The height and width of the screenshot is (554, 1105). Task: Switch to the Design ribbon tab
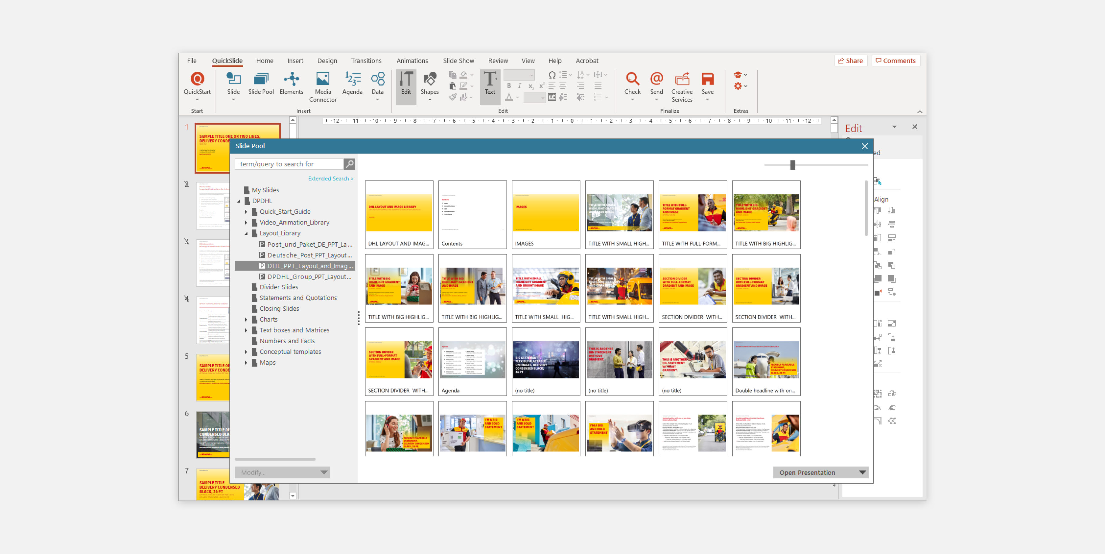327,60
